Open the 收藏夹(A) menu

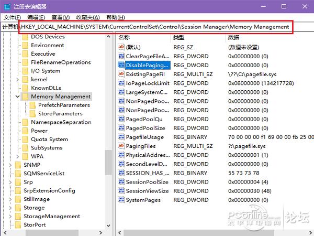(88, 17)
